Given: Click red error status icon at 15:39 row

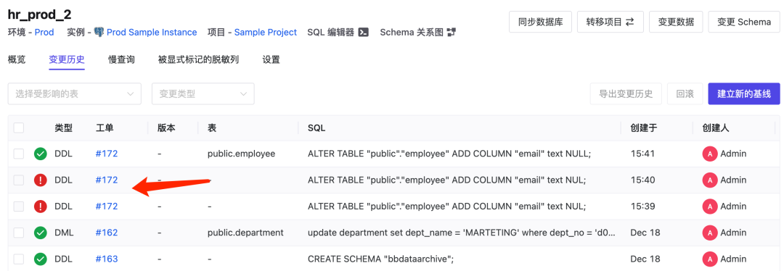Looking at the screenshot, I should click(x=41, y=206).
